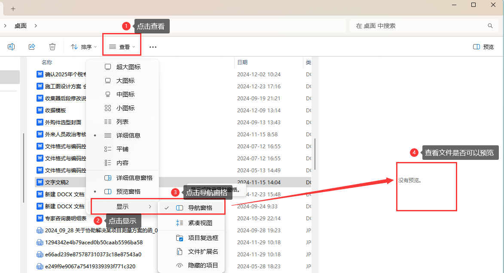Screen dimensions: 504x273
Task: Open the See more (...) toolbar icon
Action: [153, 46]
